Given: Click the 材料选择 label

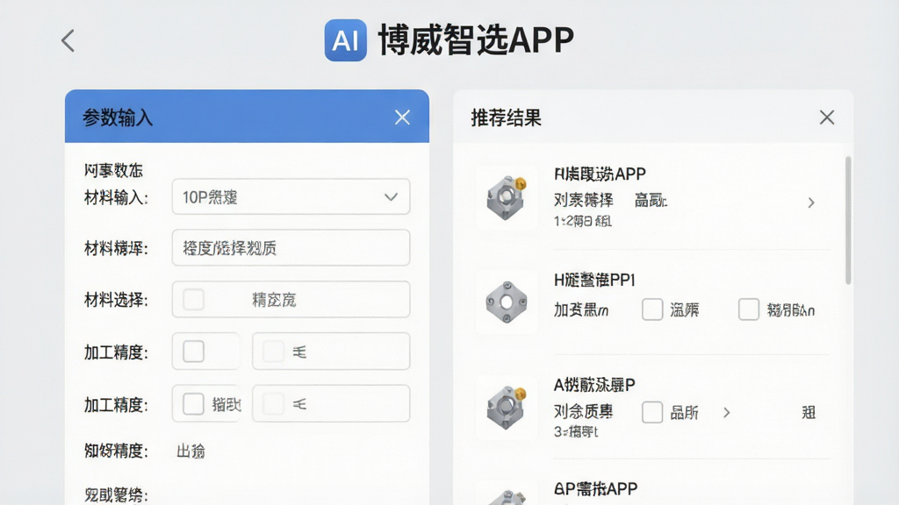Looking at the screenshot, I should pos(116,300).
